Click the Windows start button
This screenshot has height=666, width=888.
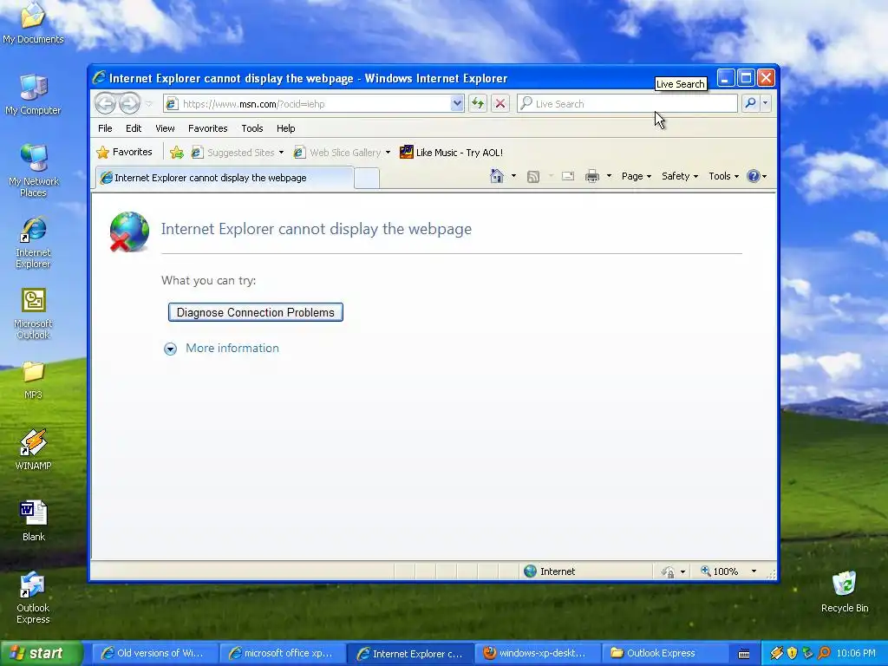click(x=40, y=653)
